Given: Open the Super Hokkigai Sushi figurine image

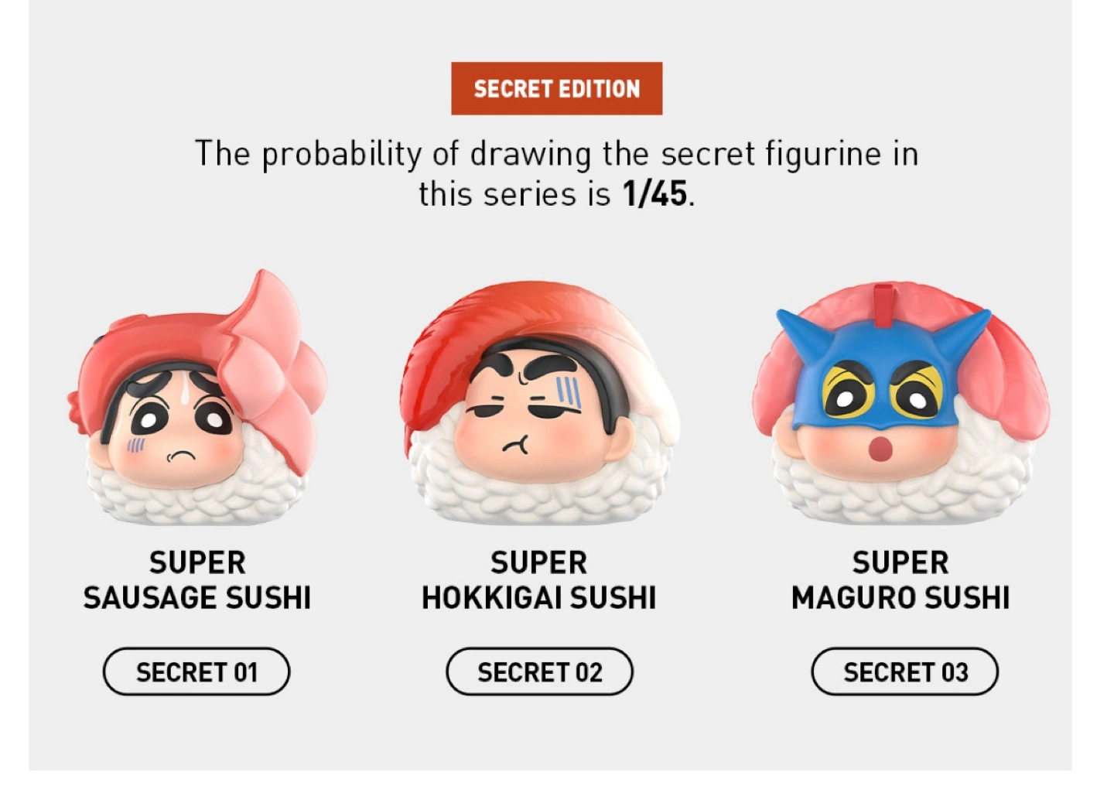Looking at the screenshot, I should 539,402.
